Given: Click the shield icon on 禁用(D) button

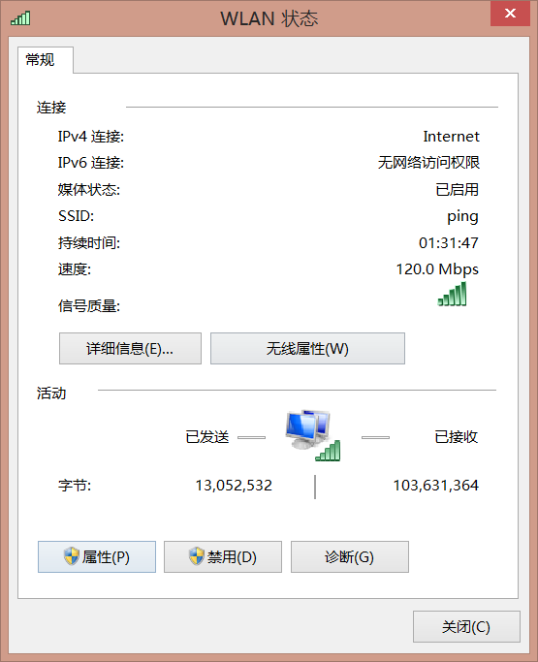Looking at the screenshot, I should (x=197, y=556).
